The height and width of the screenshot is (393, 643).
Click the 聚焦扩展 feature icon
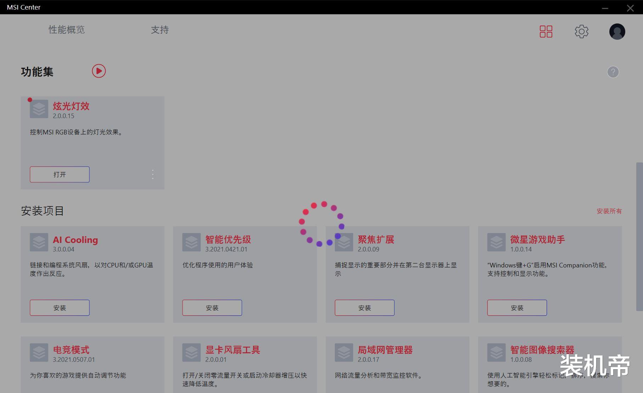click(344, 242)
